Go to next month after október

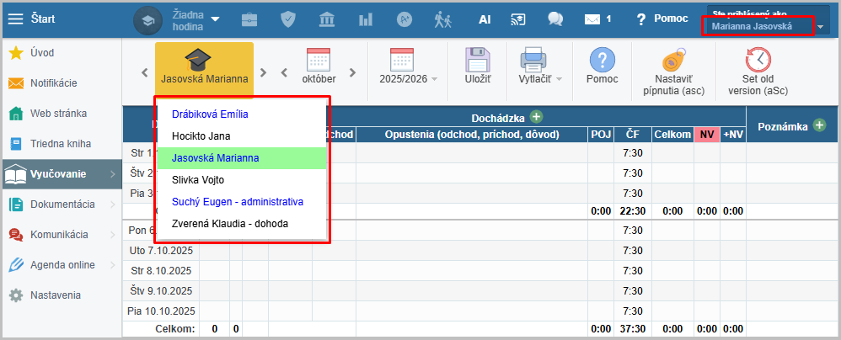point(351,72)
